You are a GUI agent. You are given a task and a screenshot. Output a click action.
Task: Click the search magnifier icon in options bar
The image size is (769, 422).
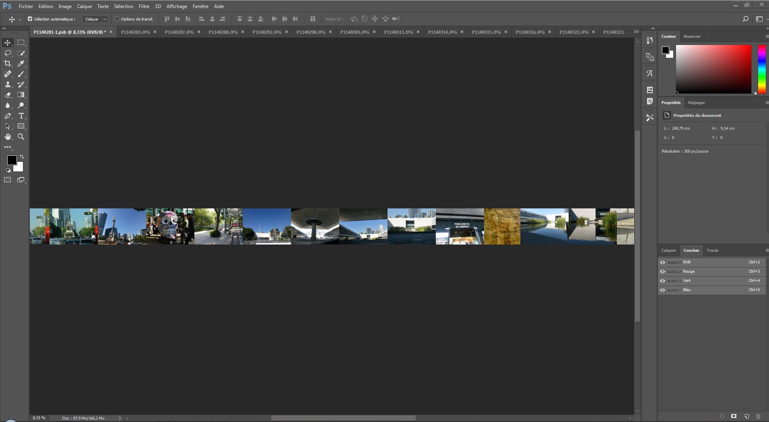[745, 19]
